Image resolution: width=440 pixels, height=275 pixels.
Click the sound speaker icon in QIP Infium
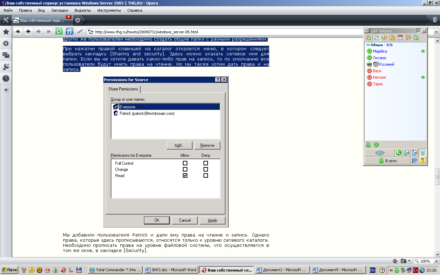pos(384,38)
